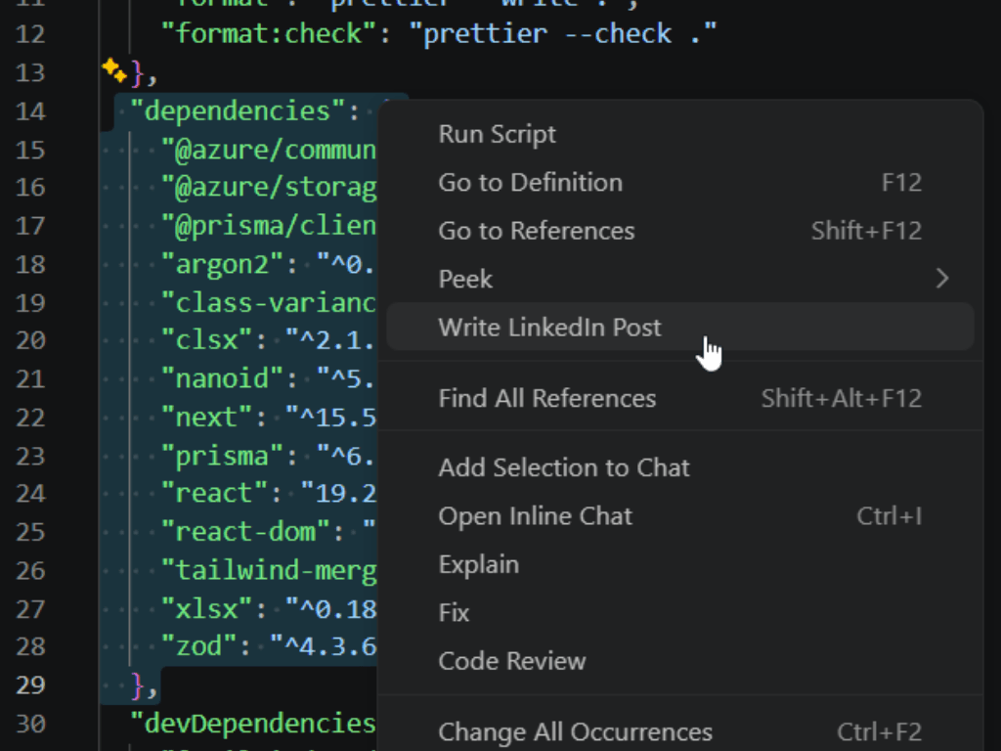Open the Peek submenu
Screen dimensions: 1001x751
click(680, 279)
